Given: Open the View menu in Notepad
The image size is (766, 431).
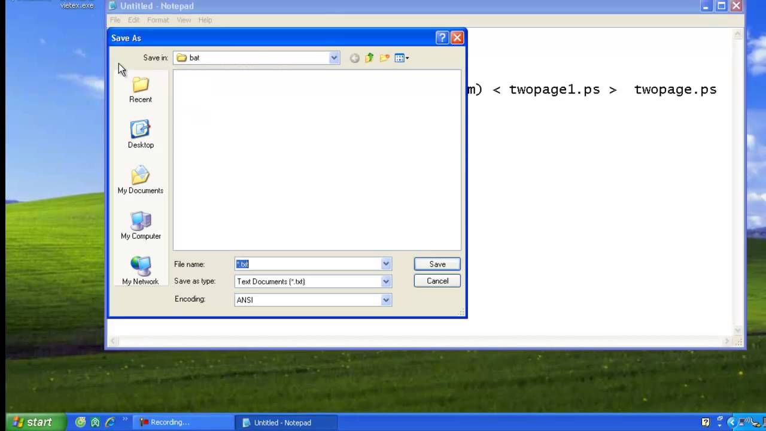Looking at the screenshot, I should [184, 20].
